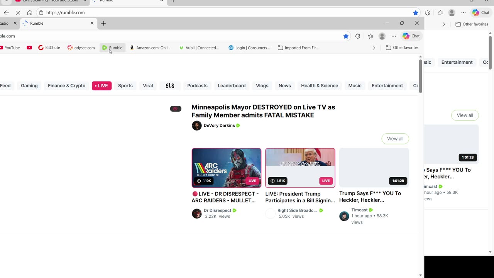Select Entertainment category in outer window page
This screenshot has height=278, width=494.
pyautogui.click(x=457, y=62)
